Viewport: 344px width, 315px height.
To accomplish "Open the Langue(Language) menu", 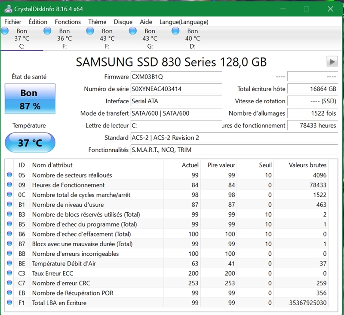I will (x=184, y=22).
